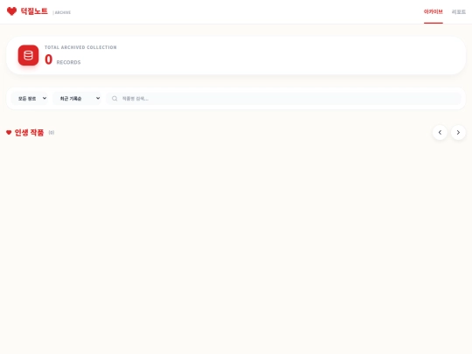The width and height of the screenshot is (472, 354).
Task: Click the TOTAL ARCHIVED COLLECTION label
Action: 80,47
